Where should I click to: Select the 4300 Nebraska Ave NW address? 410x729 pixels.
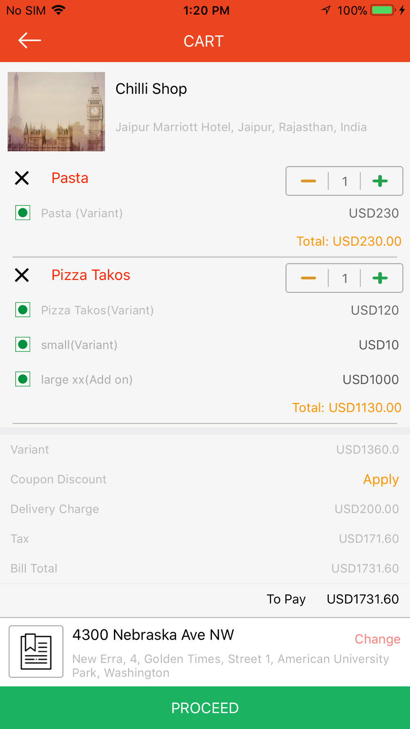tap(153, 635)
